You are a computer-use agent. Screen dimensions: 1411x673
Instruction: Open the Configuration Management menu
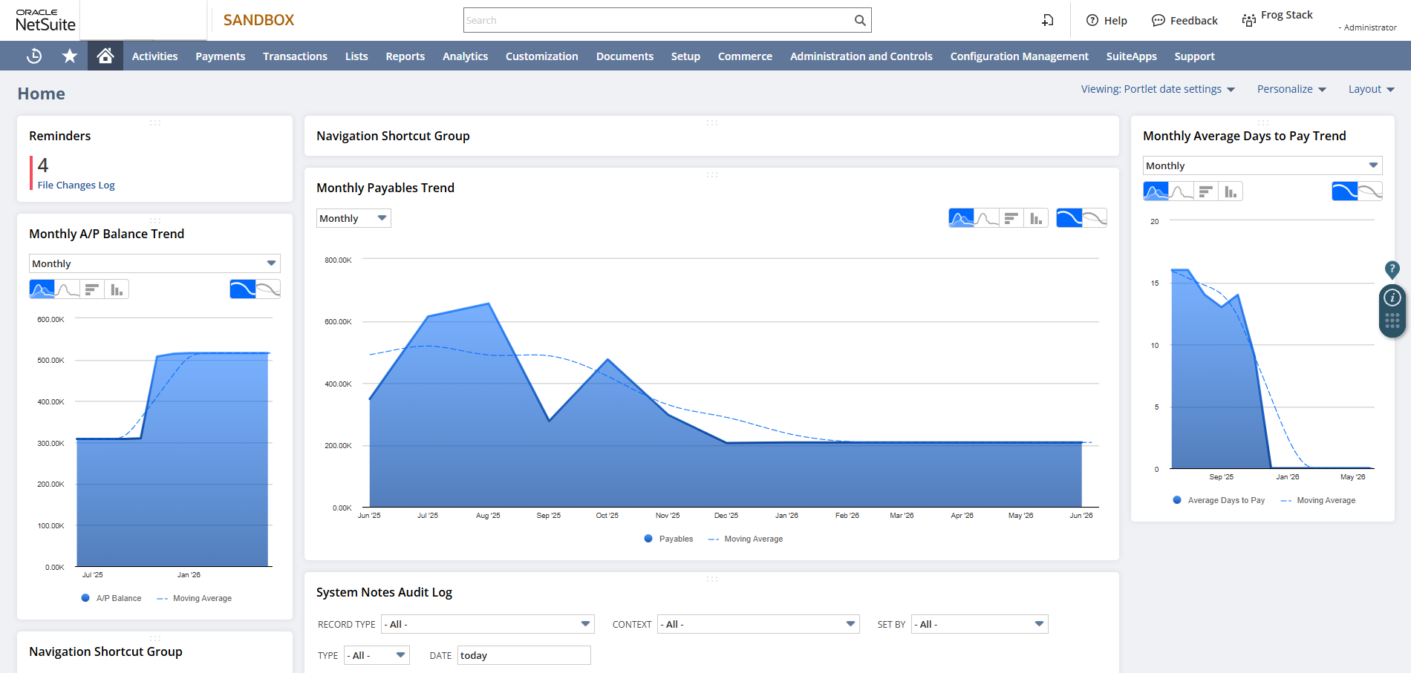click(1020, 56)
